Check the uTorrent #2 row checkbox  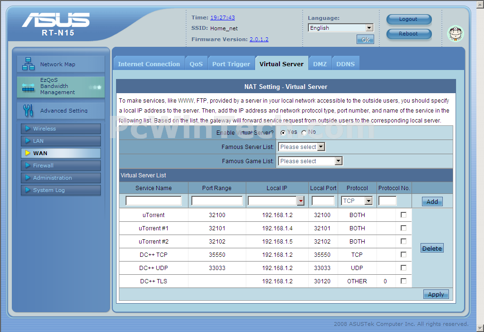(x=403, y=241)
